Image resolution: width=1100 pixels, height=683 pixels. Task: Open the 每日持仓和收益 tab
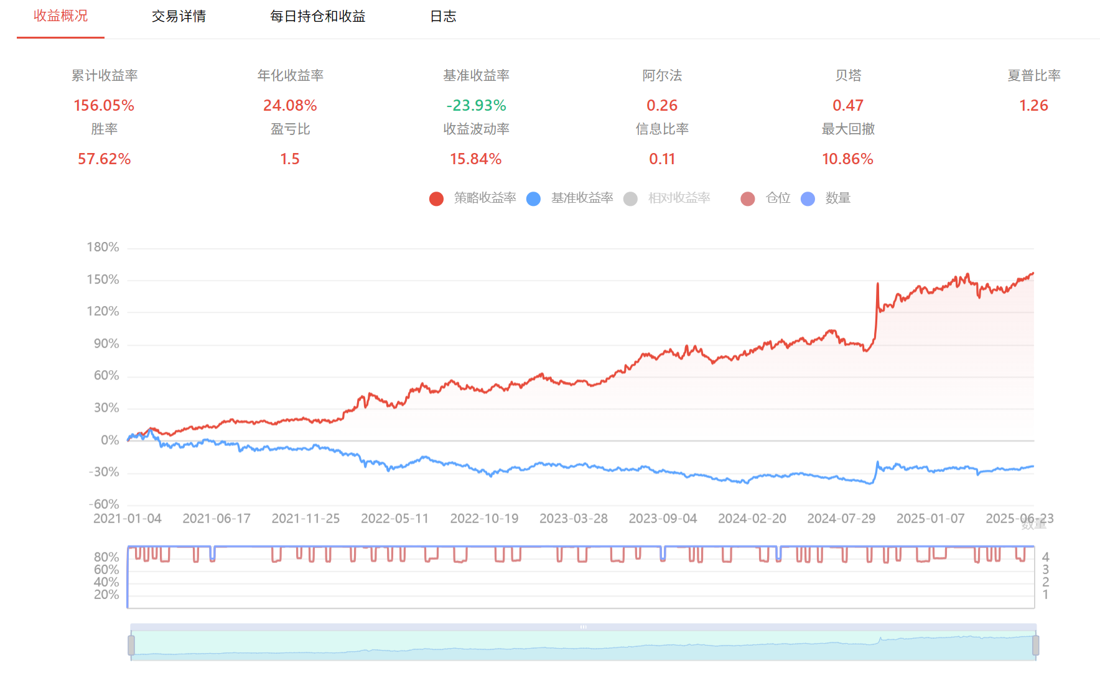click(x=317, y=17)
